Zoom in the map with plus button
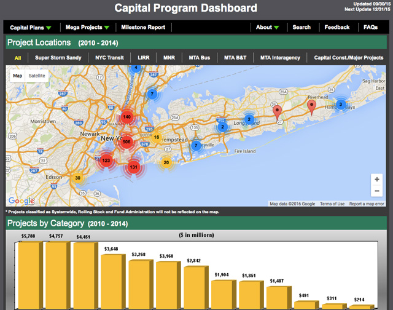The height and width of the screenshot is (310, 393). [x=376, y=180]
